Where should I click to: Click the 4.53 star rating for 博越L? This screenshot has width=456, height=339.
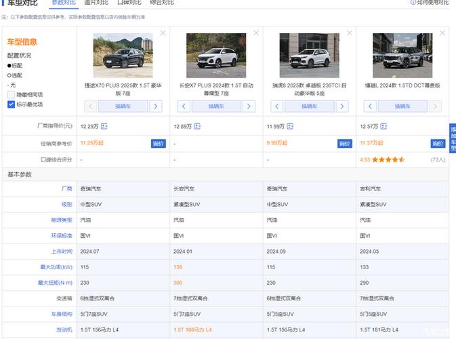click(x=382, y=159)
